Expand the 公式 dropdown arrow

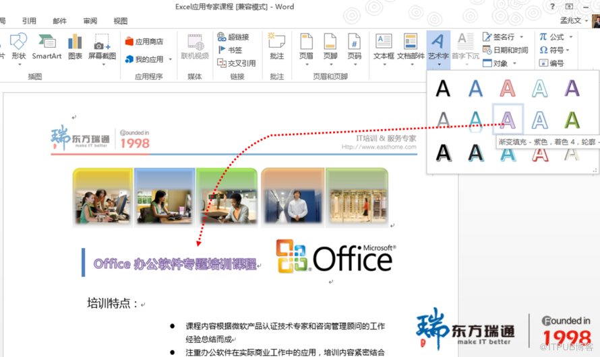571,37
